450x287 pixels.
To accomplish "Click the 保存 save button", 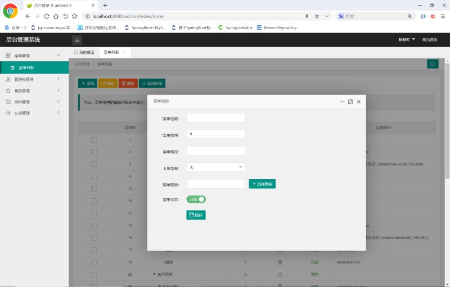I will [x=196, y=215].
